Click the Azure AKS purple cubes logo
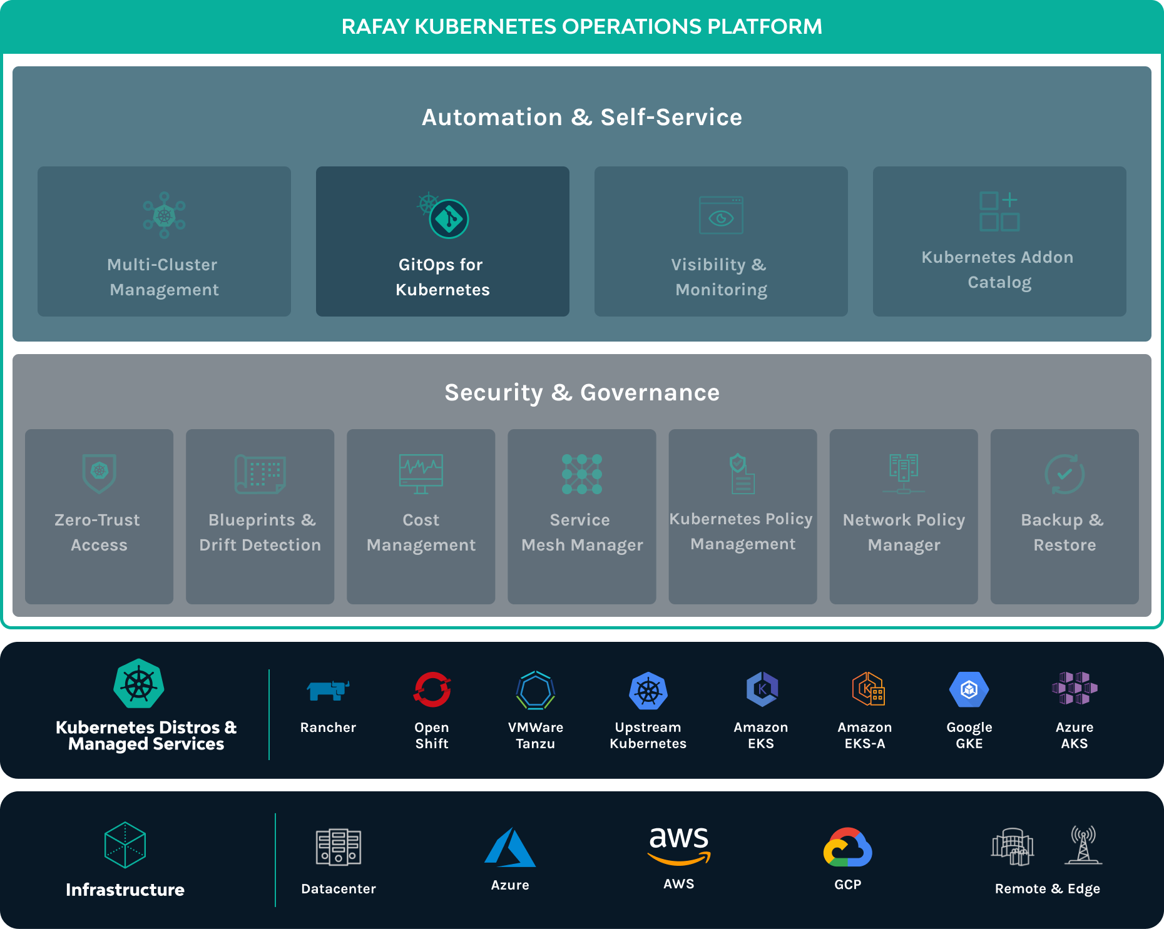The height and width of the screenshot is (929, 1164). click(x=1075, y=688)
